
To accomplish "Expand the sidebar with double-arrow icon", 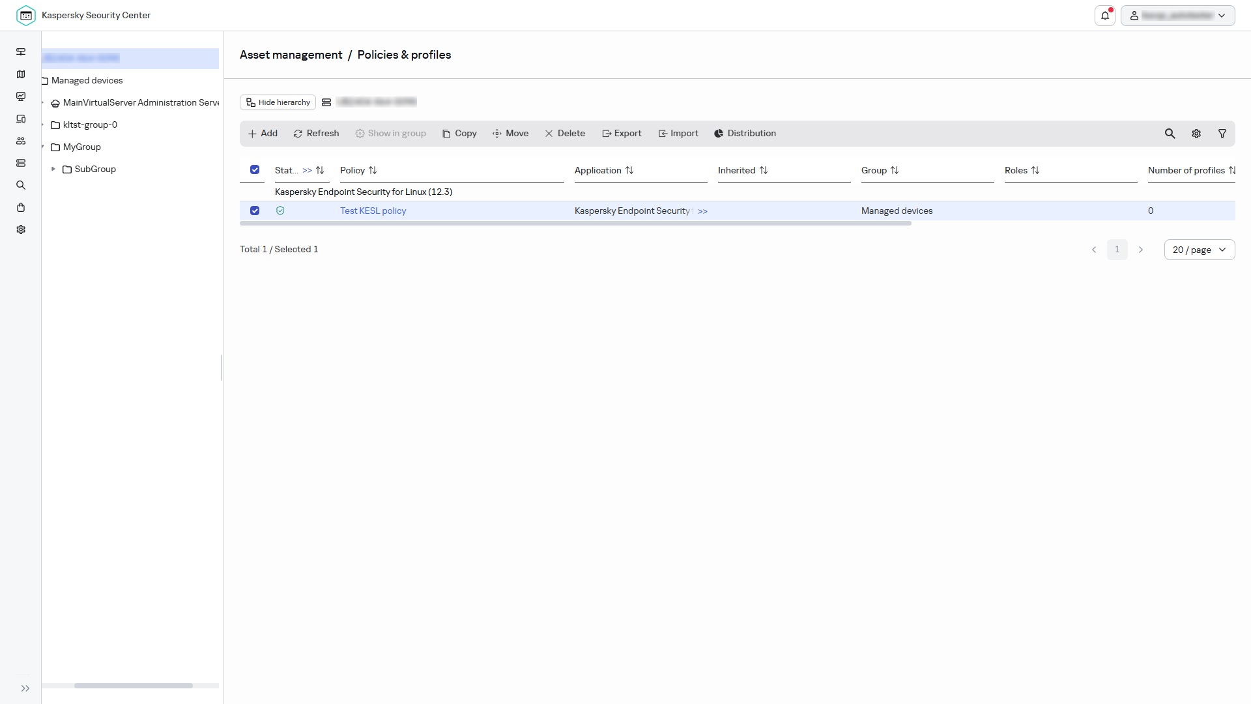I will pyautogui.click(x=25, y=688).
